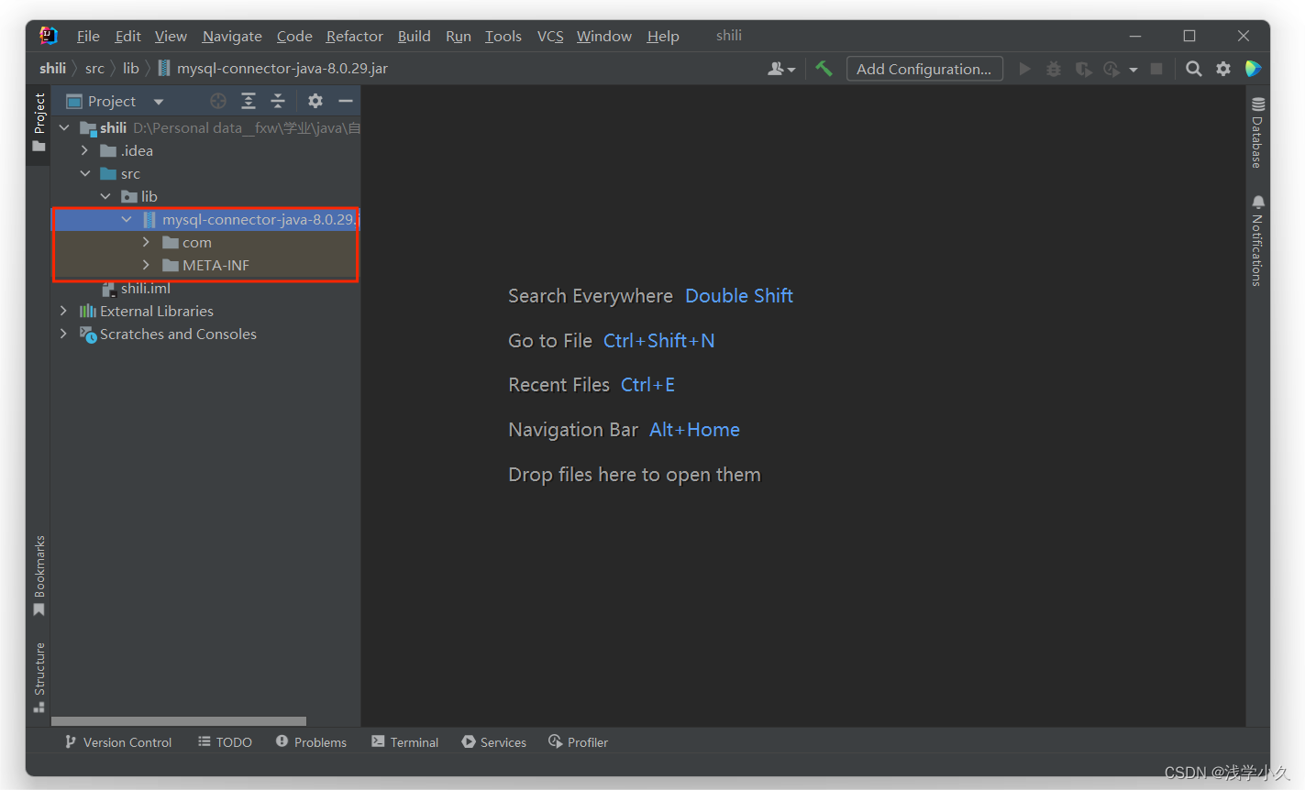Viewport: 1305px width, 790px height.
Task: Click Select Opened File target icon
Action: click(x=218, y=101)
